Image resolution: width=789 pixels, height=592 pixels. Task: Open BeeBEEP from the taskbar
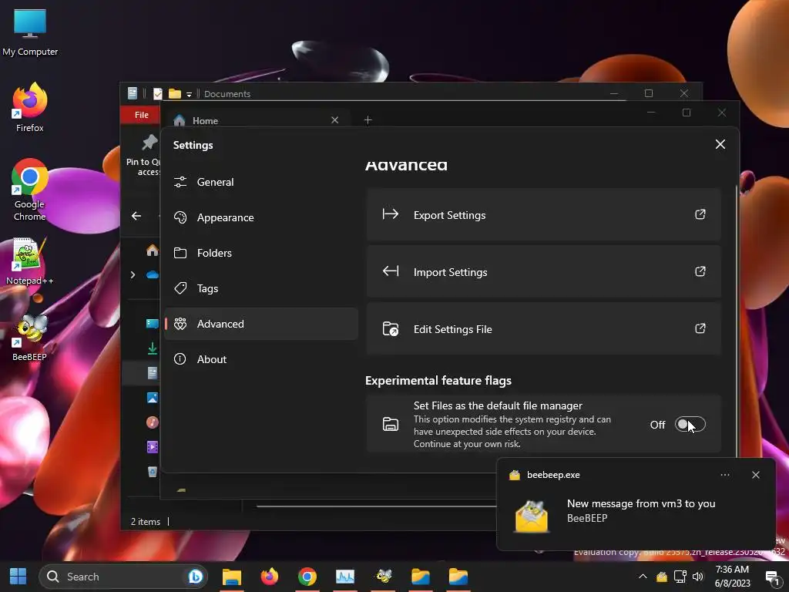(384, 577)
